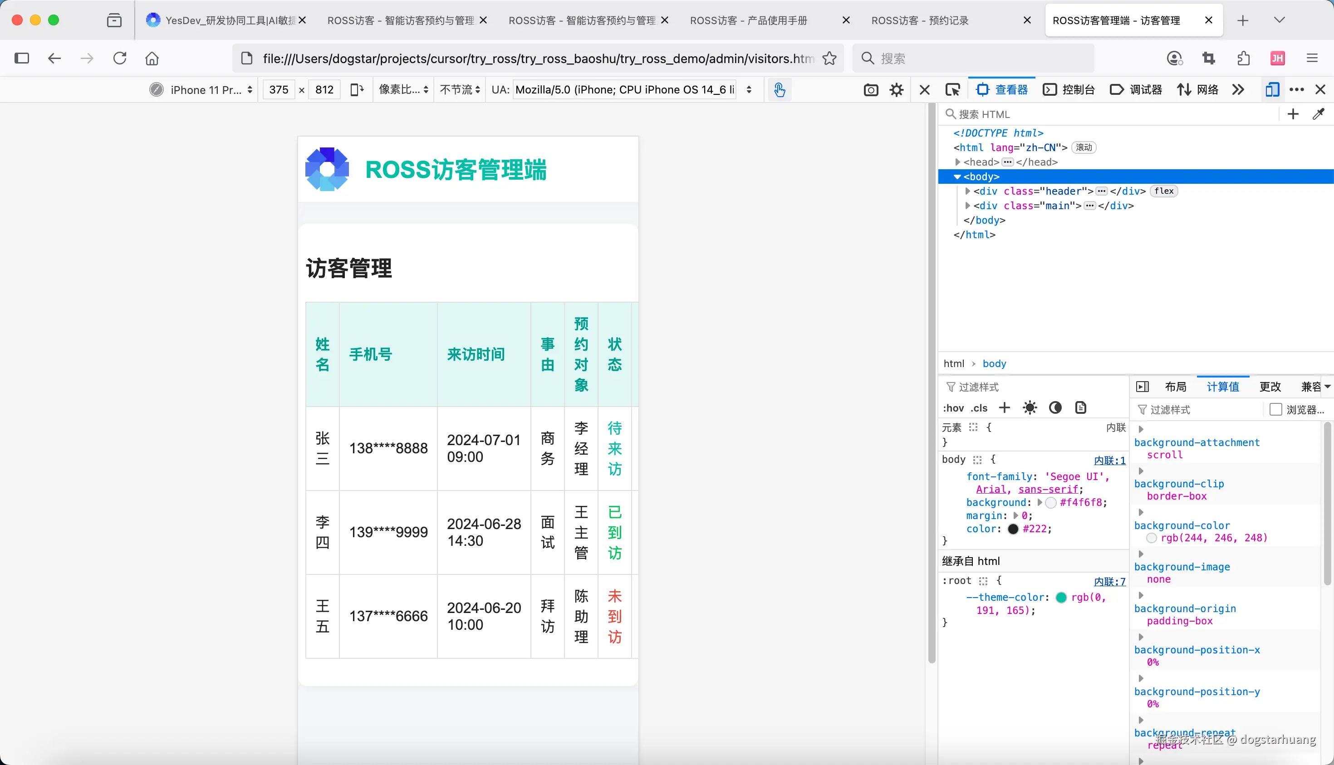Select the 布局 layout tab

tap(1175, 387)
